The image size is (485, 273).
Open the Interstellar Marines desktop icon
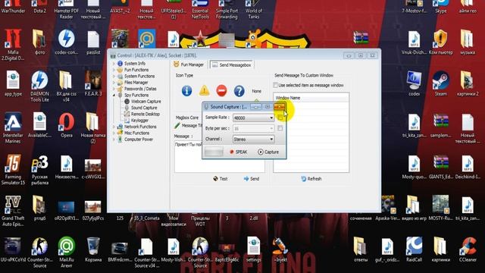(13, 127)
